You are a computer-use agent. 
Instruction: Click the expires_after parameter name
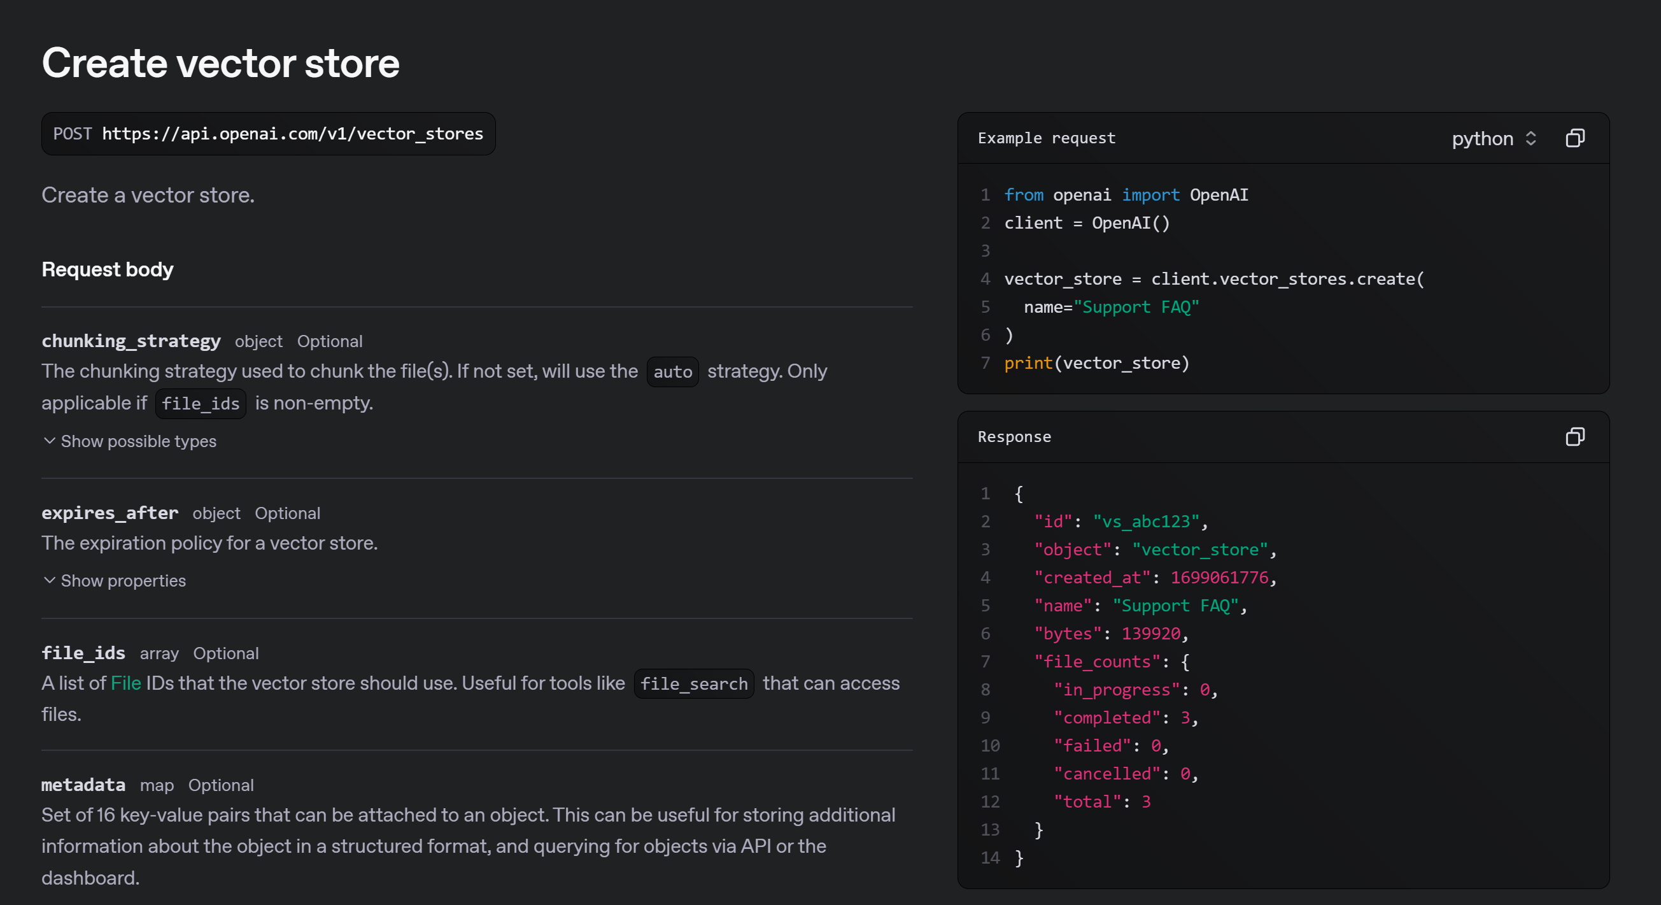coord(110,513)
